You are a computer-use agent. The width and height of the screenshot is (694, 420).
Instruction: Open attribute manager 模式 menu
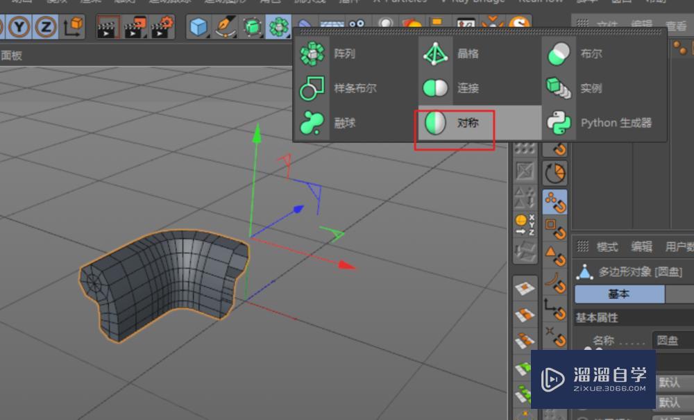click(607, 246)
